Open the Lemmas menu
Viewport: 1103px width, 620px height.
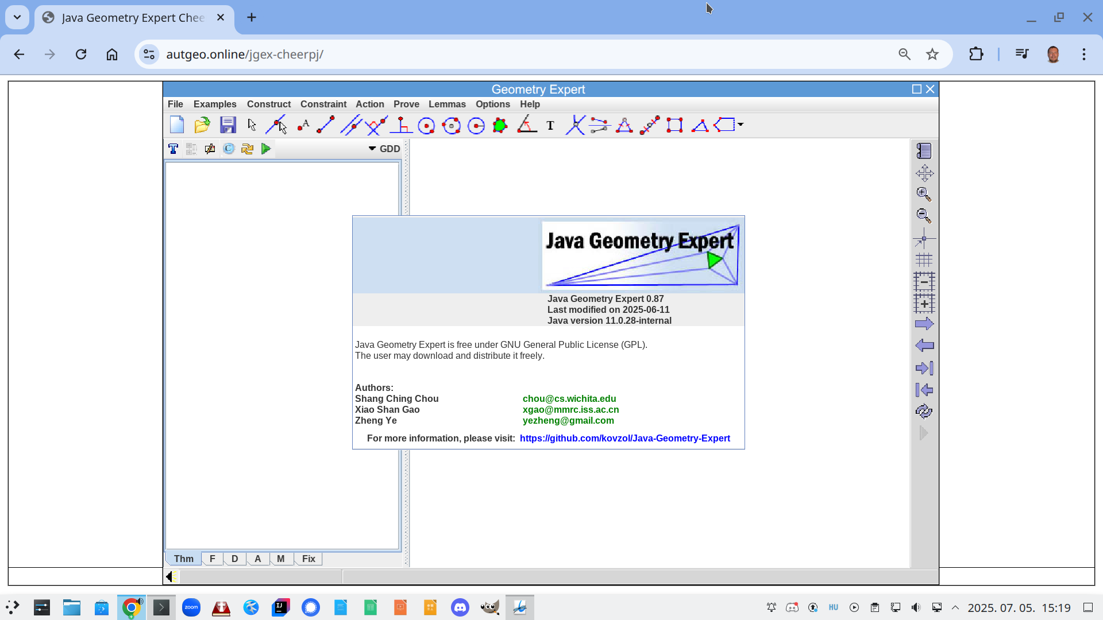pos(447,104)
